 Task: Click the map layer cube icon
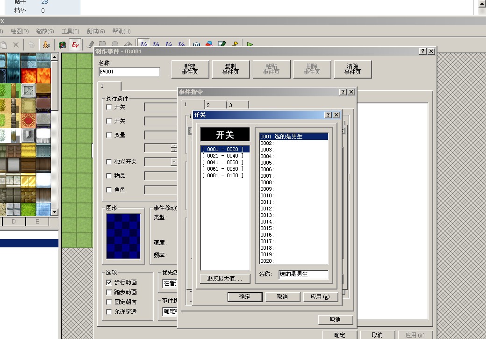coord(62,45)
